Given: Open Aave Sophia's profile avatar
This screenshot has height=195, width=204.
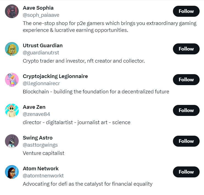Looking at the screenshot, I should point(12,11).
